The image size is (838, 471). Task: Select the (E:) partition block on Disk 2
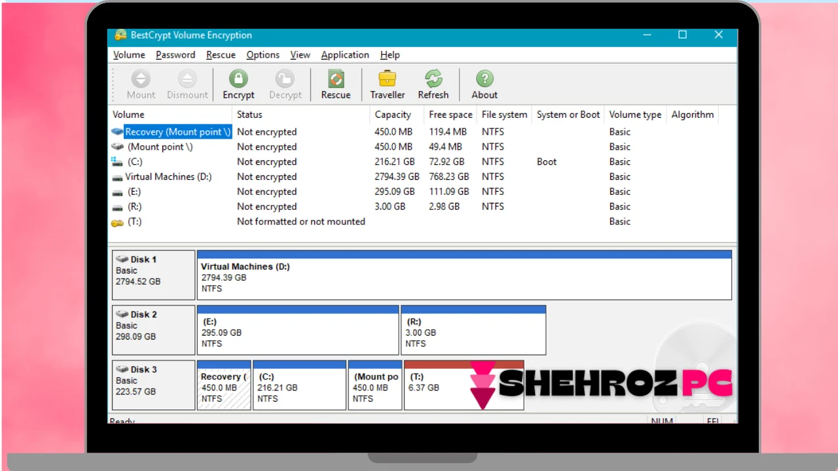click(x=298, y=330)
